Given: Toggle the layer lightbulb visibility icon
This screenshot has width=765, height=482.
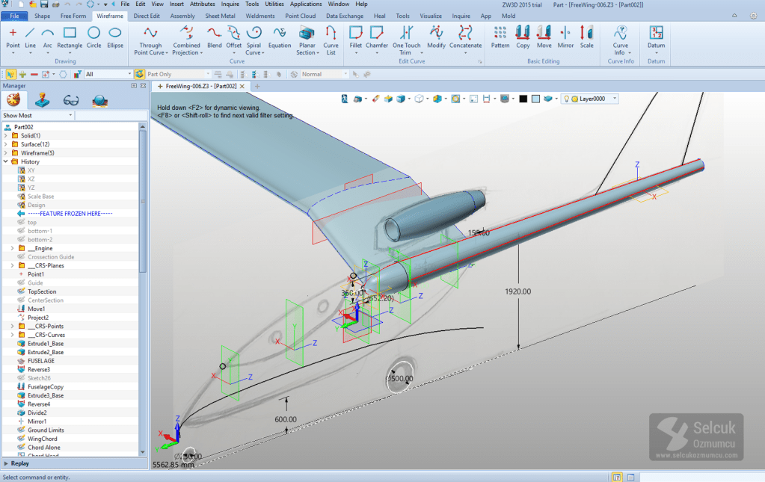Looking at the screenshot, I should pyautogui.click(x=566, y=99).
